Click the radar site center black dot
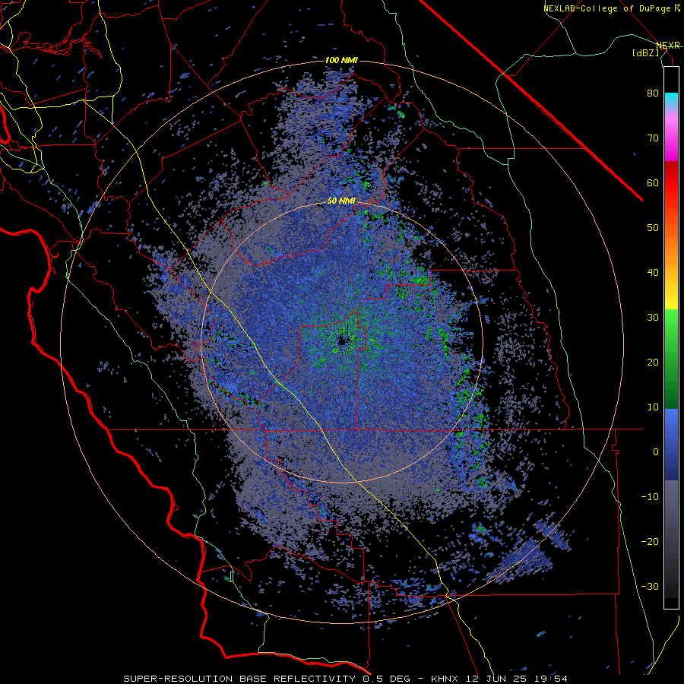This screenshot has height=684, width=684. pyautogui.click(x=341, y=341)
